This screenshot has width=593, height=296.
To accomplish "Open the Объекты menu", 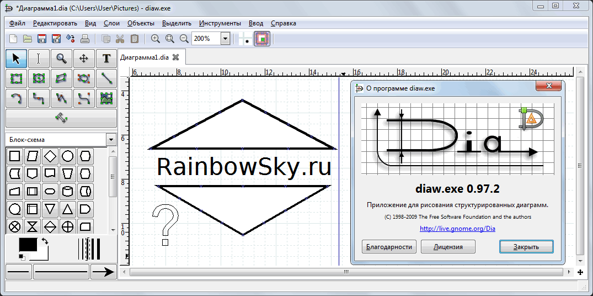I will click(141, 23).
